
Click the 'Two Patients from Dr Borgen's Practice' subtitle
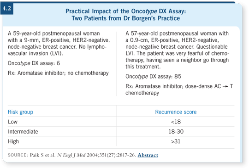(125, 18)
